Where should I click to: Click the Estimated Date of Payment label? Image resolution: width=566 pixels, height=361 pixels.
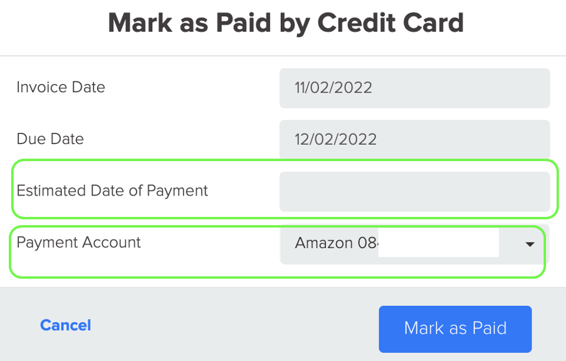point(112,191)
